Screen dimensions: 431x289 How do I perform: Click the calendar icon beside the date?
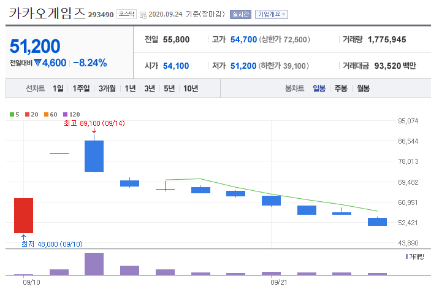[x=143, y=14]
